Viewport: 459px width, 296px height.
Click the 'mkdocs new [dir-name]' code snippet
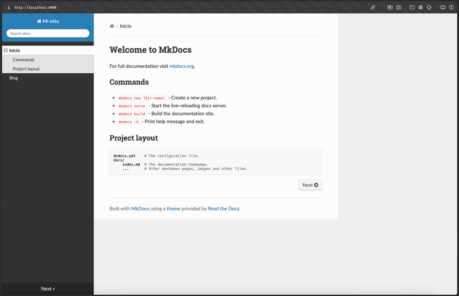point(142,98)
